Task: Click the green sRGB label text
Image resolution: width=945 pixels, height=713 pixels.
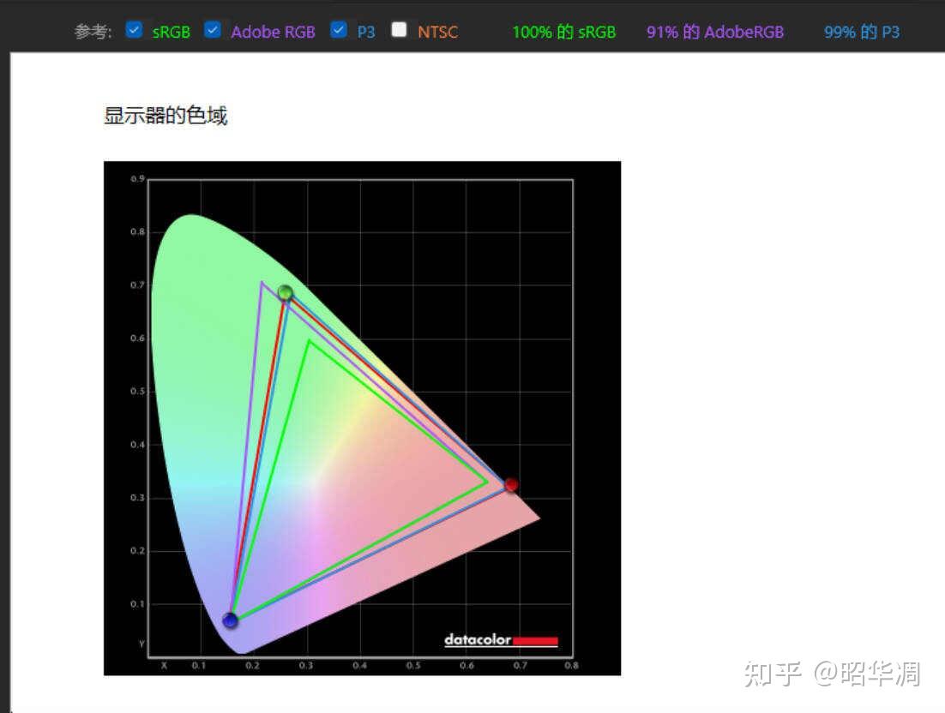Action: [x=170, y=32]
